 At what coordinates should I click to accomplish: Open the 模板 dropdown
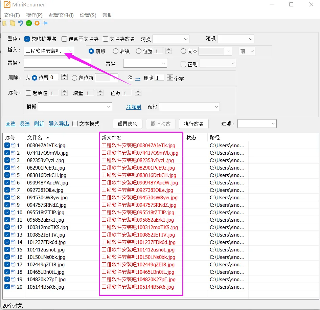(x=75, y=107)
